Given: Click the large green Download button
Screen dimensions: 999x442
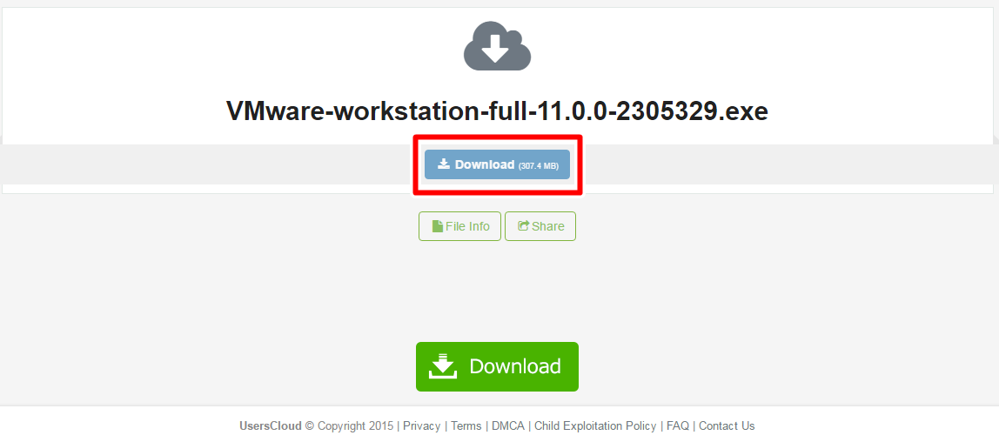Looking at the screenshot, I should tap(497, 366).
